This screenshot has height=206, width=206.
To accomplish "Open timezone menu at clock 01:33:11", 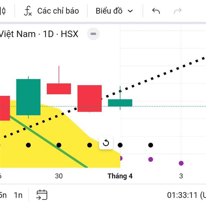I will [x=186, y=195].
